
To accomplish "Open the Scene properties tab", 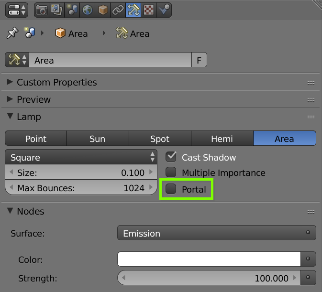I will point(72,10).
